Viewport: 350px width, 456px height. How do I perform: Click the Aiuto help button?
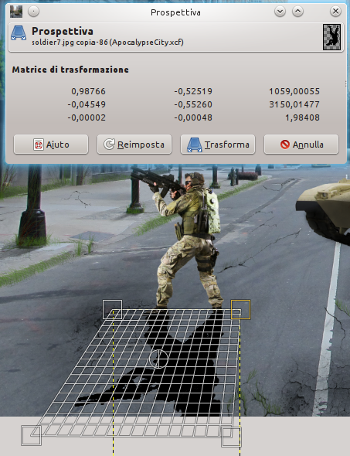[x=51, y=145]
